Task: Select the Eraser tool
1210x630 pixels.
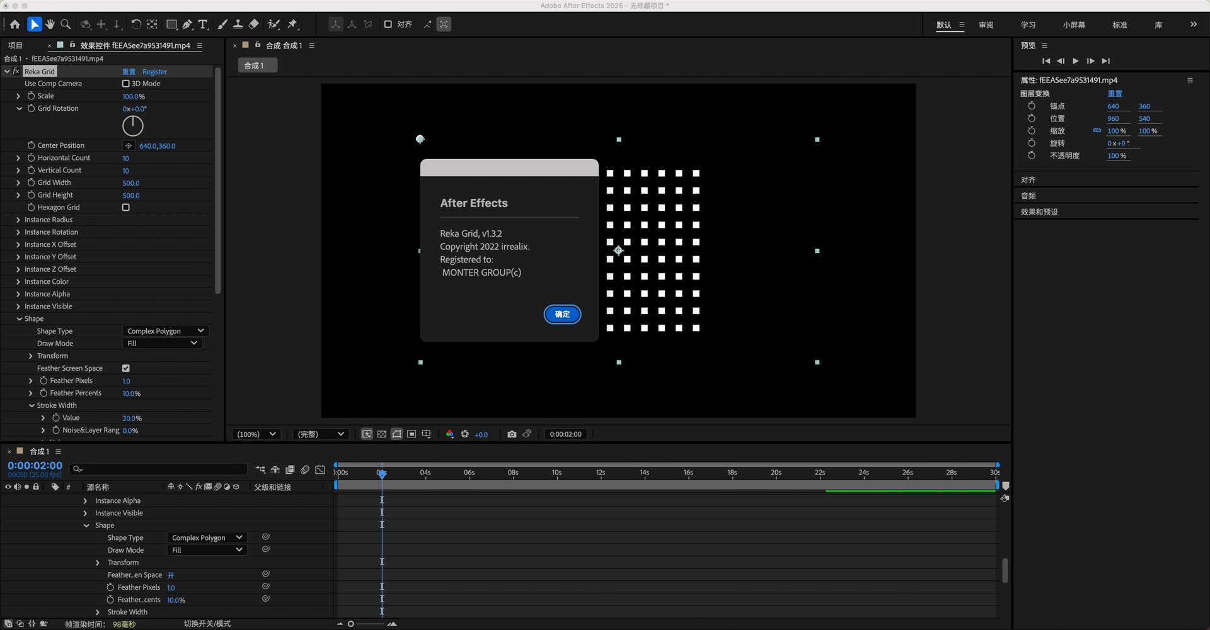Action: pyautogui.click(x=253, y=25)
